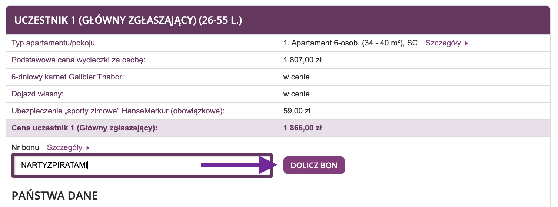Click the 1 866,00 zł total price
558x207 pixels.
tap(302, 128)
